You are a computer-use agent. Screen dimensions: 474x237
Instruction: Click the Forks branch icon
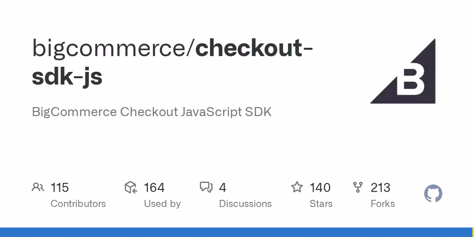point(358,187)
